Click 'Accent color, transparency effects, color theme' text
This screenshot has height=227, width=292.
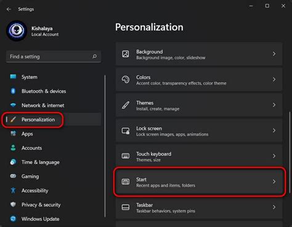181,83
